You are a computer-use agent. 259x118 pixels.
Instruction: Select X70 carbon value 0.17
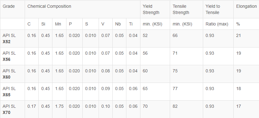click(x=32, y=106)
